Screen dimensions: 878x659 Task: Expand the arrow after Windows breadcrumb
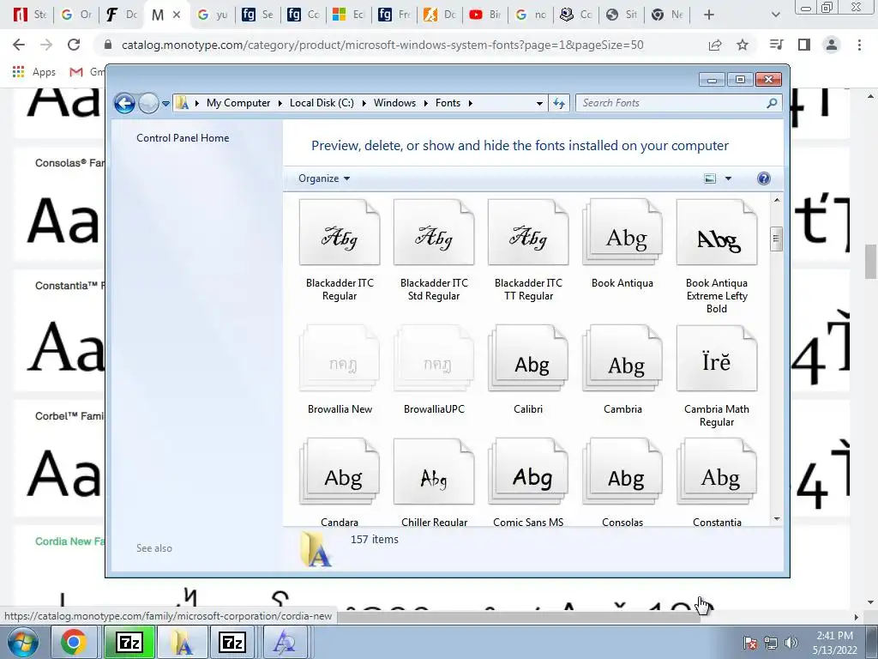point(426,103)
